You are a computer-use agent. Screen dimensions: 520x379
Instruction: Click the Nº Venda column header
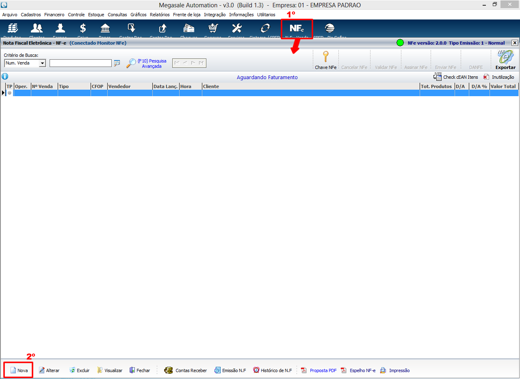click(x=44, y=86)
